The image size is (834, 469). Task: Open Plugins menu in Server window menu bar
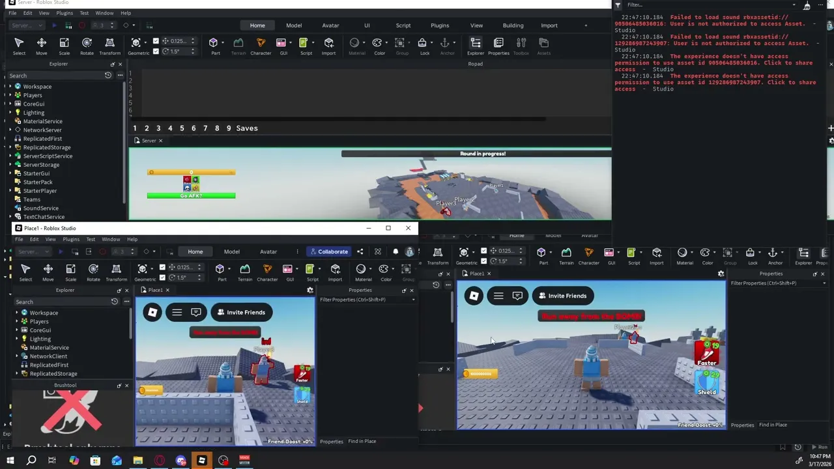pos(65,13)
